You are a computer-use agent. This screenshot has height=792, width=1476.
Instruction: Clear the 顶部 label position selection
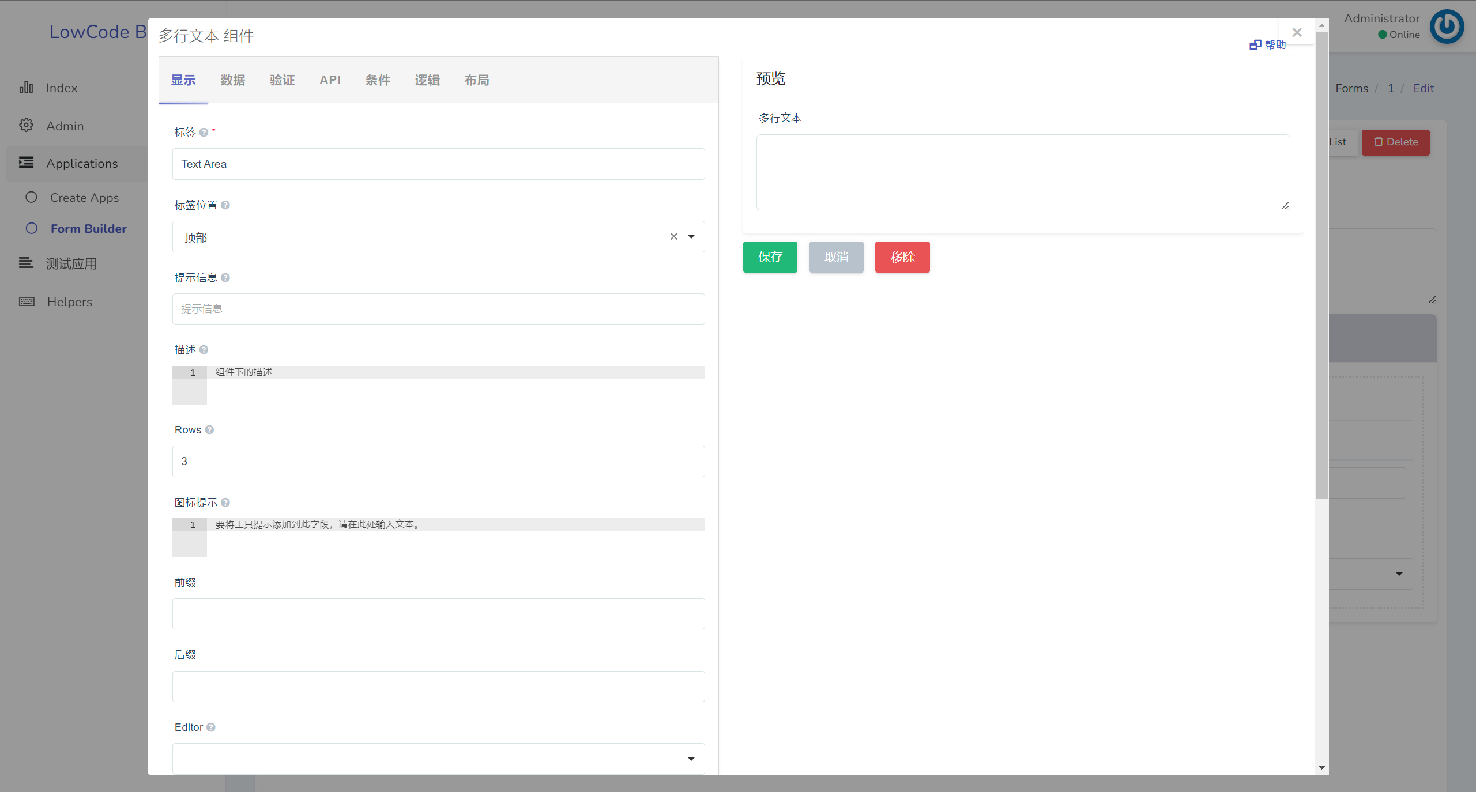pos(673,237)
